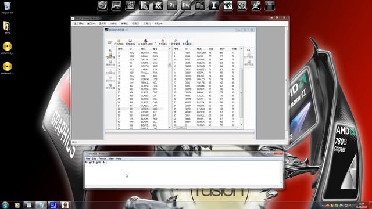The image size is (372, 209).
Task: Open the 编辑(E) menu in editor
Action: (x=124, y=24)
